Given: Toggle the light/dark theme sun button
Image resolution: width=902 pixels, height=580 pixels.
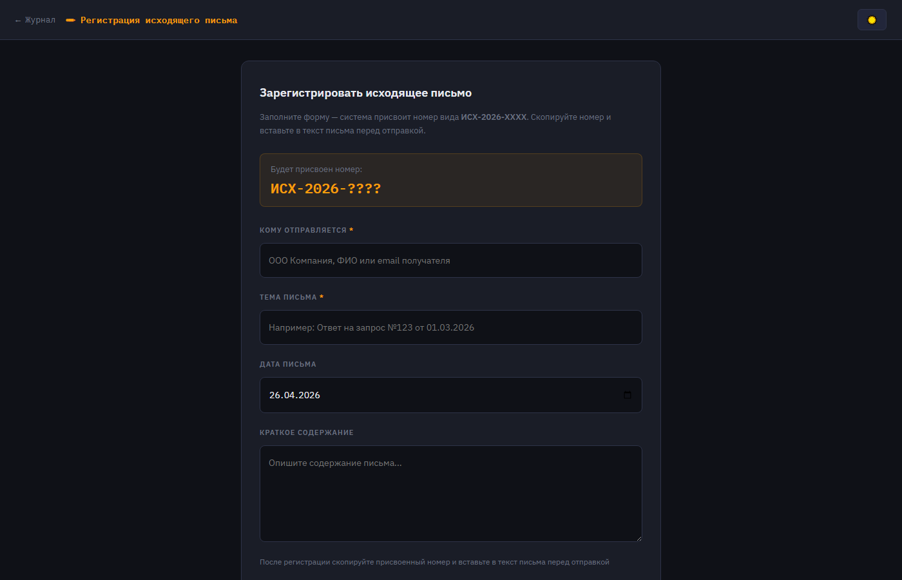Looking at the screenshot, I should point(872,20).
